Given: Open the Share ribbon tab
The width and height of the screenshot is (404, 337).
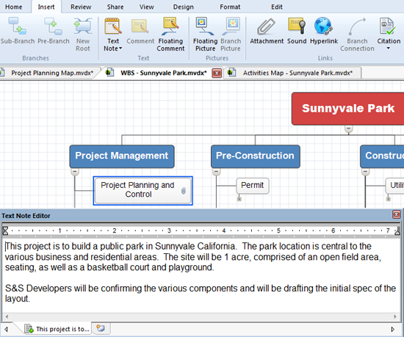Looking at the screenshot, I should tap(115, 7).
